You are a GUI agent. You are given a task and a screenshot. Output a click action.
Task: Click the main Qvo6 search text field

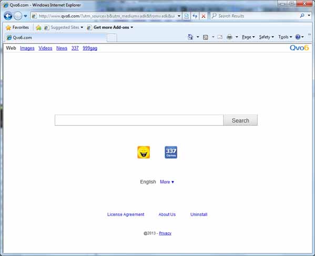(139, 120)
